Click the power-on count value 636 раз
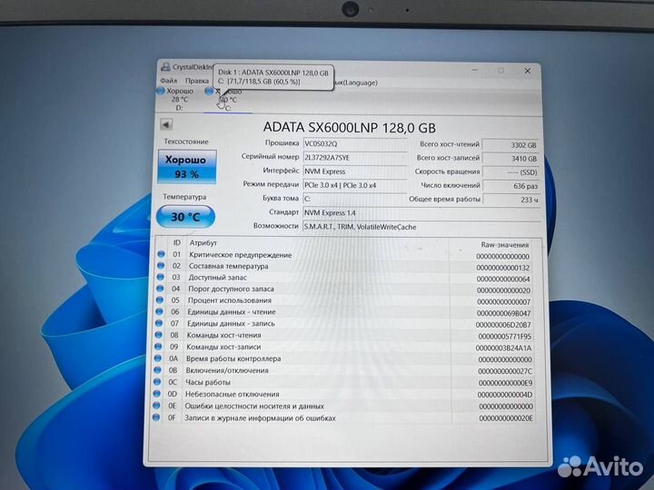The image size is (654, 490). (x=510, y=186)
